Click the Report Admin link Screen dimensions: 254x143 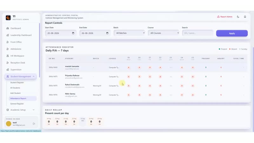pyautogui.click(x=225, y=17)
